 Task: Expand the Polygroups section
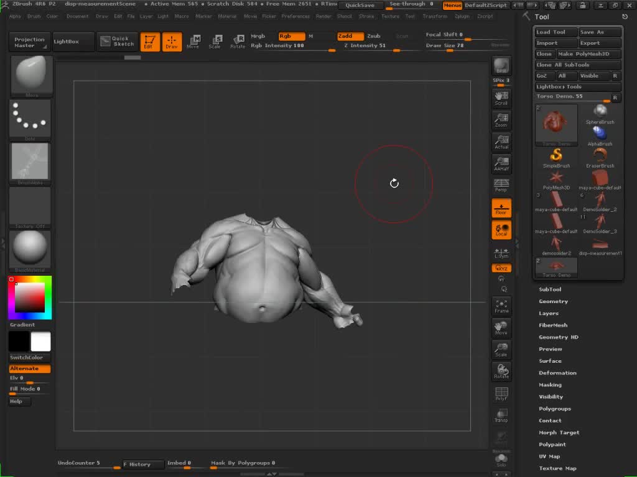point(554,409)
